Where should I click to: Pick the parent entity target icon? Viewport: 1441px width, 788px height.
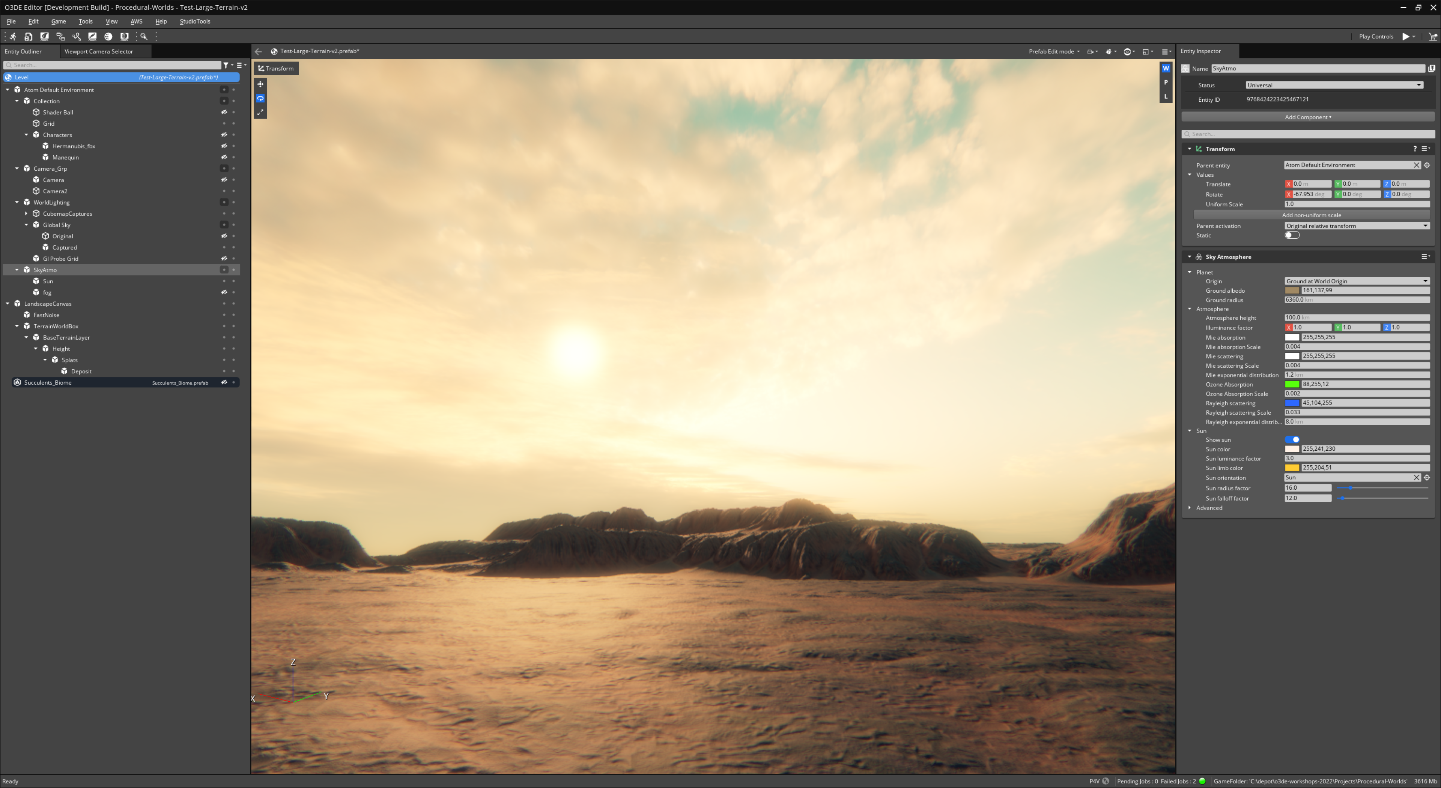pyautogui.click(x=1427, y=165)
